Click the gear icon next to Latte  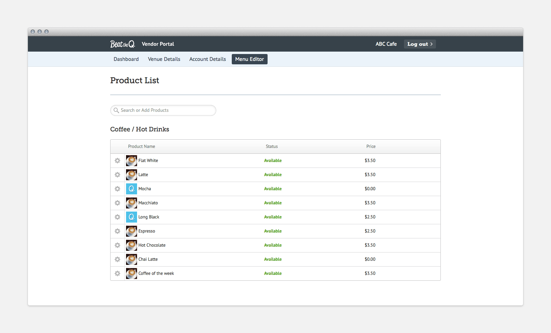117,174
